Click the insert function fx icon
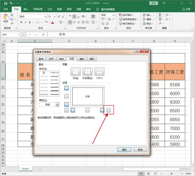Viewport: 195px width, 176px height. point(43,35)
